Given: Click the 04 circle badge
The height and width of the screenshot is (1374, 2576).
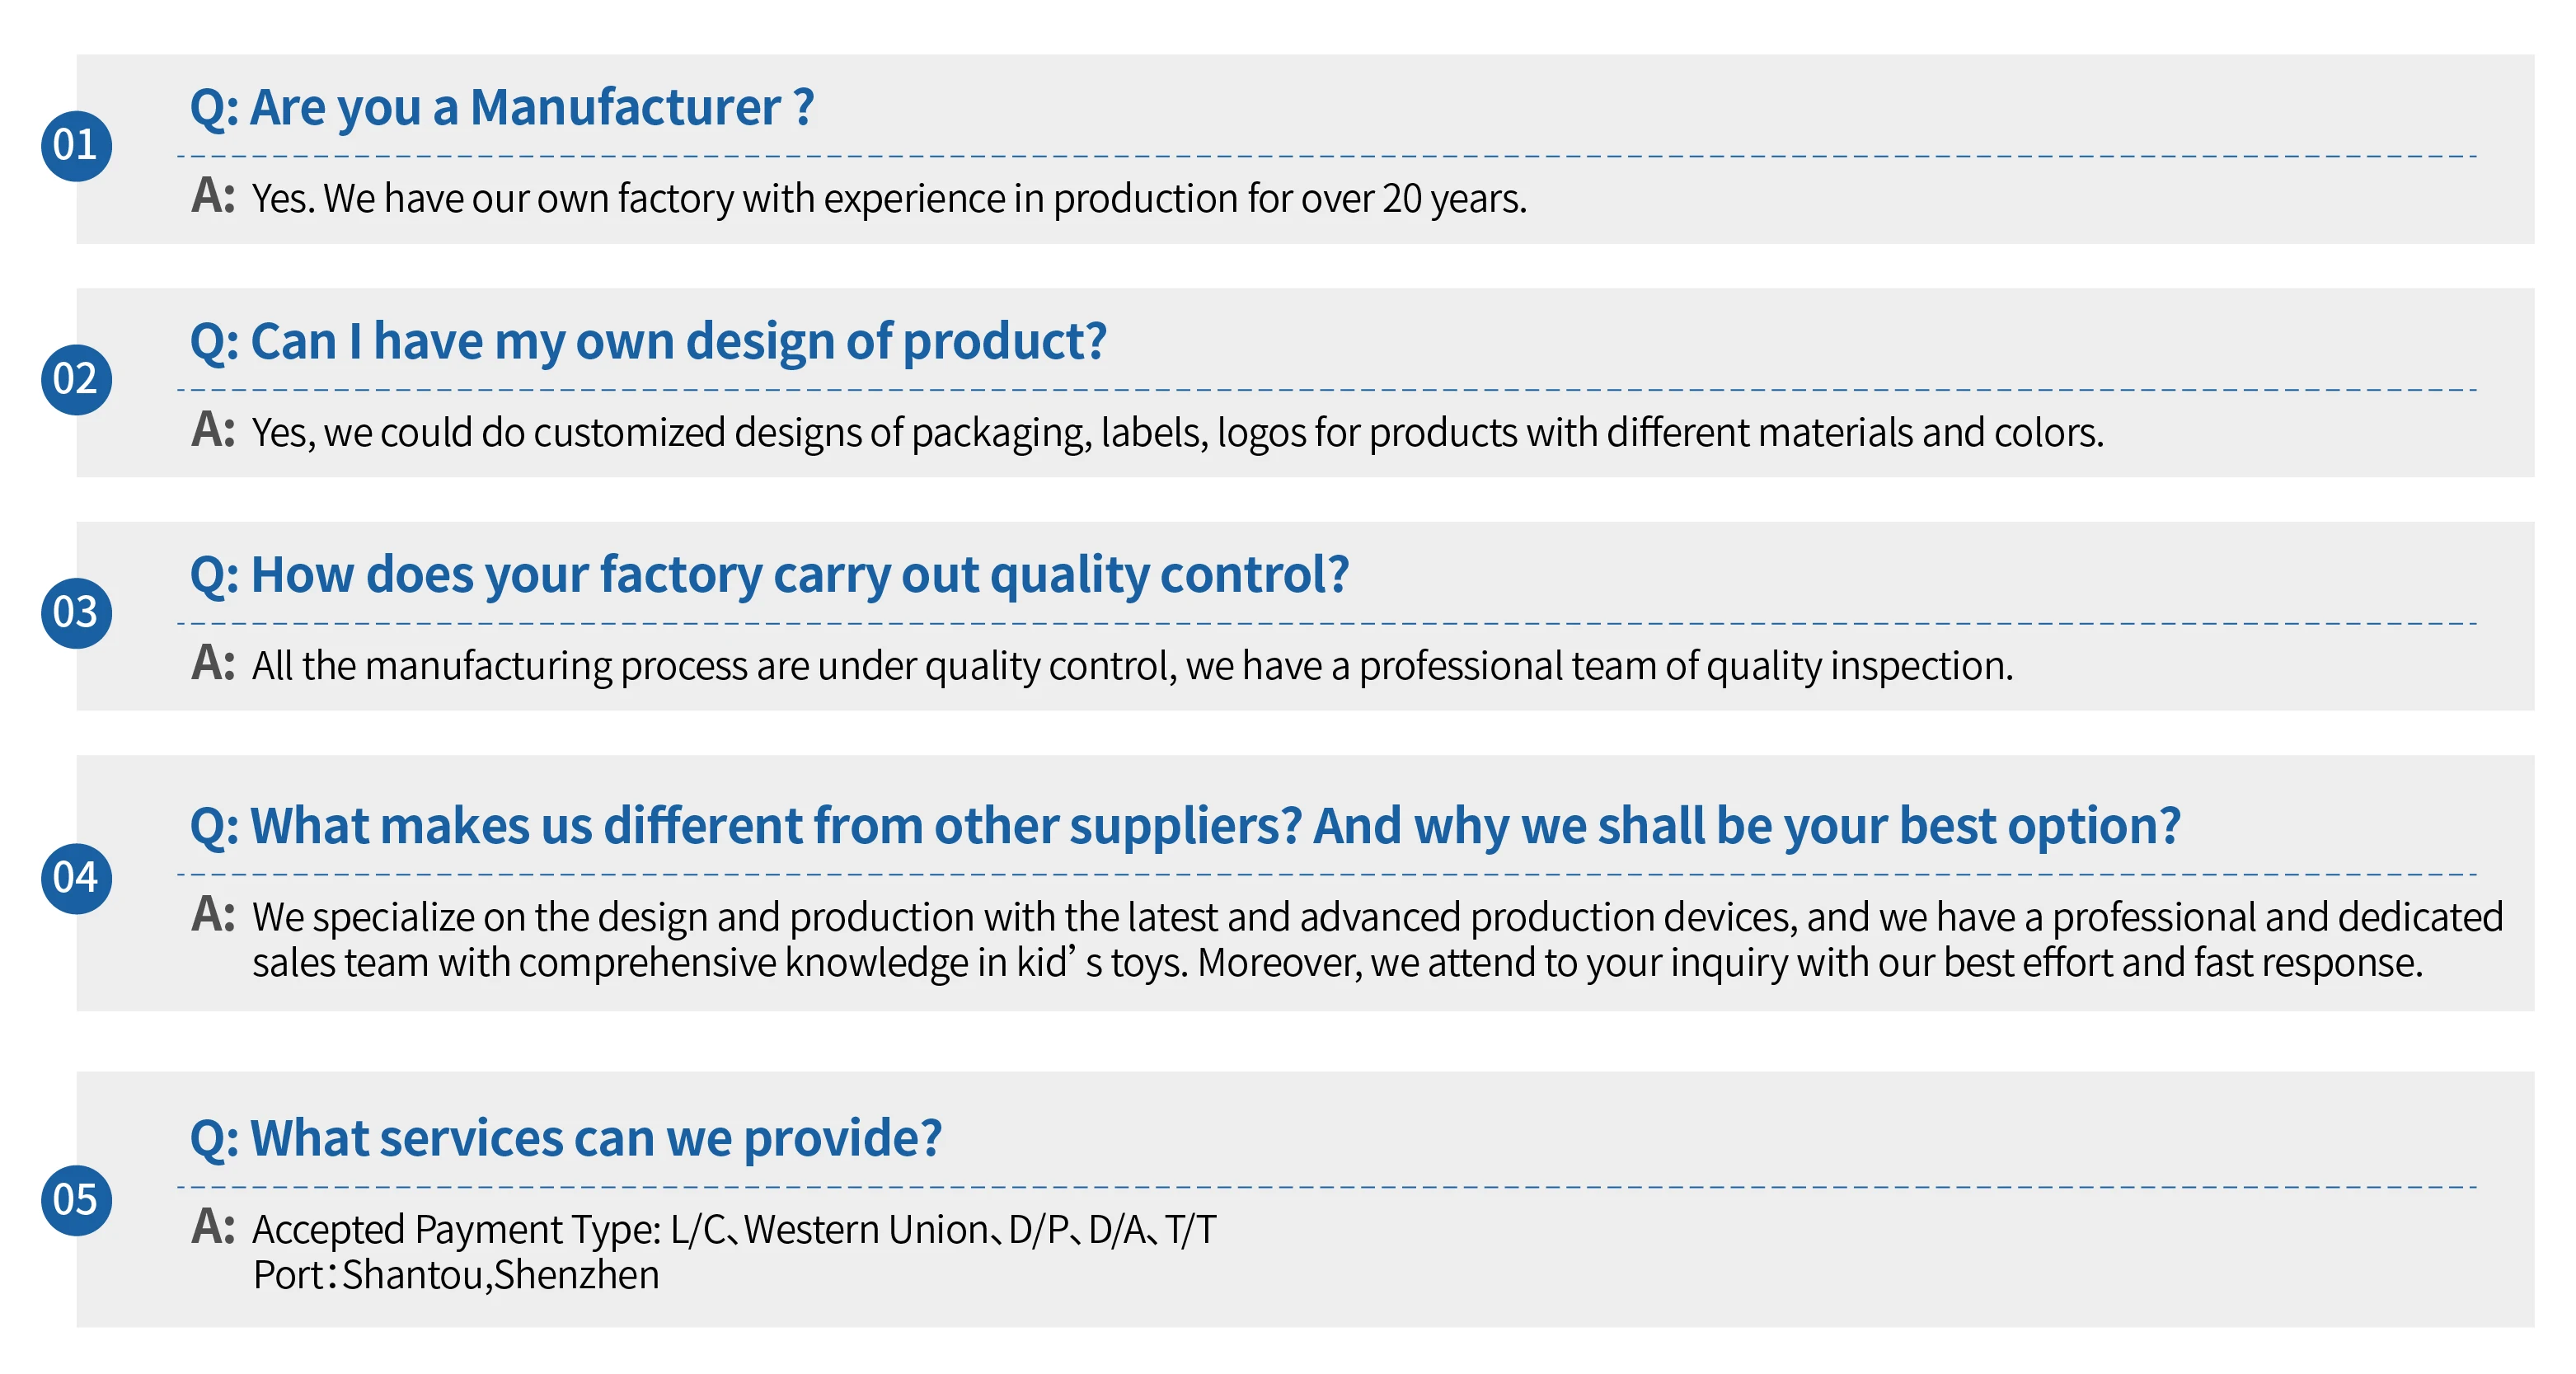Looking at the screenshot, I should click(x=76, y=878).
